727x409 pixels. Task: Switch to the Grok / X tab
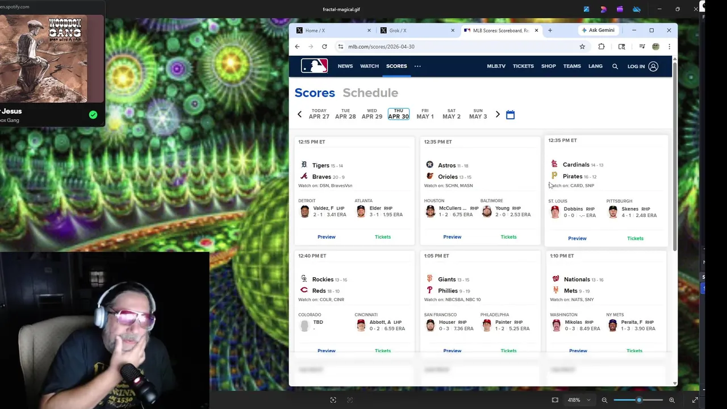point(416,30)
